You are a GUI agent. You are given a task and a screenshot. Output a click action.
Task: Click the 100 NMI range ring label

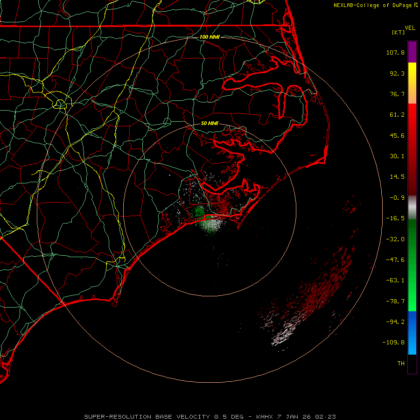point(210,37)
